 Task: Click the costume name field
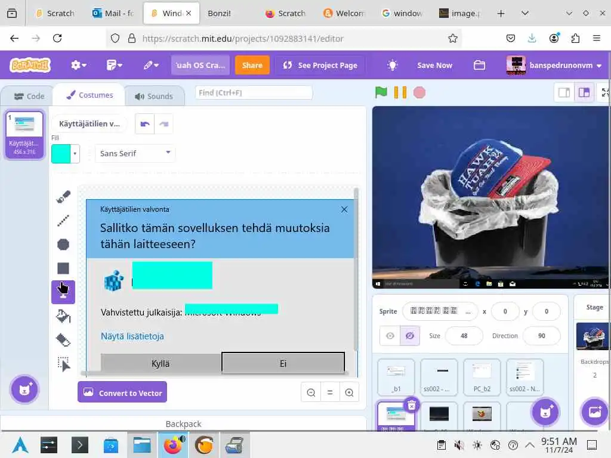click(x=90, y=124)
